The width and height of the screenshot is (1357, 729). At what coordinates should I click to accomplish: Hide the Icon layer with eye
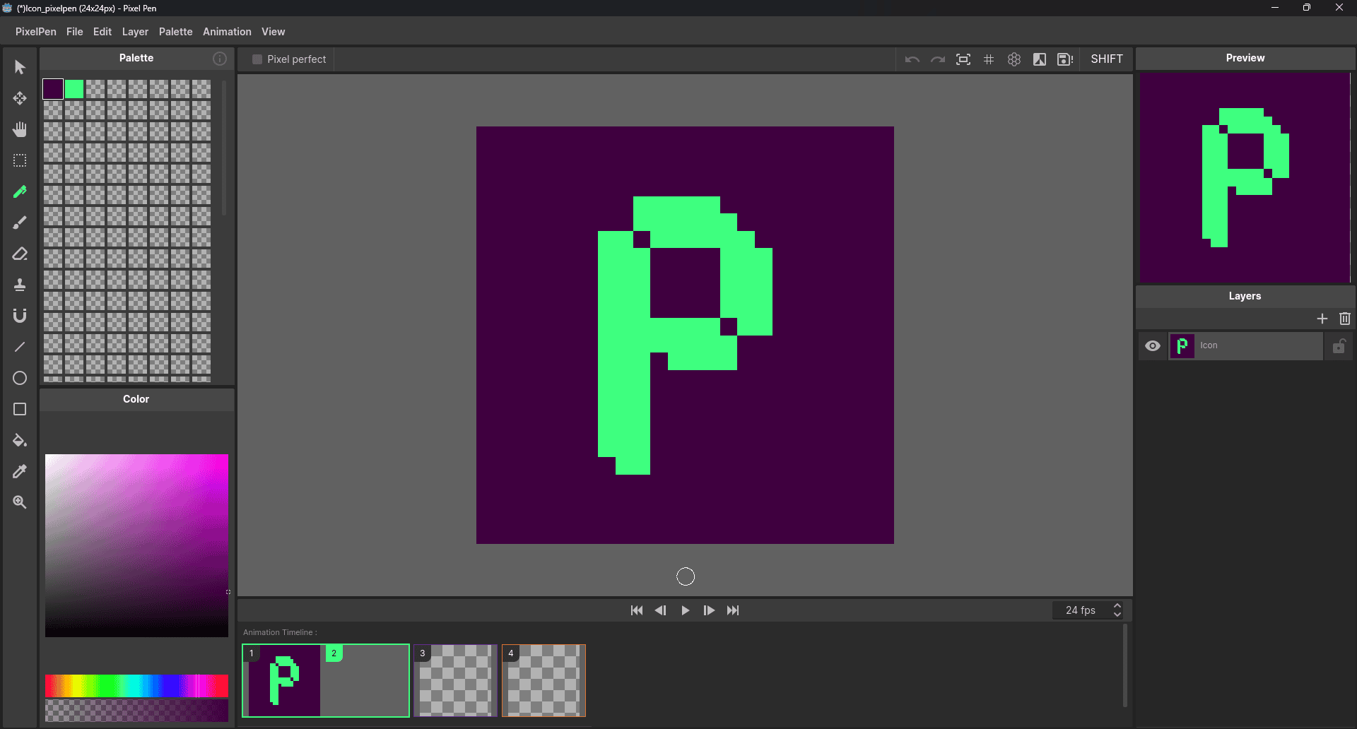pos(1153,346)
